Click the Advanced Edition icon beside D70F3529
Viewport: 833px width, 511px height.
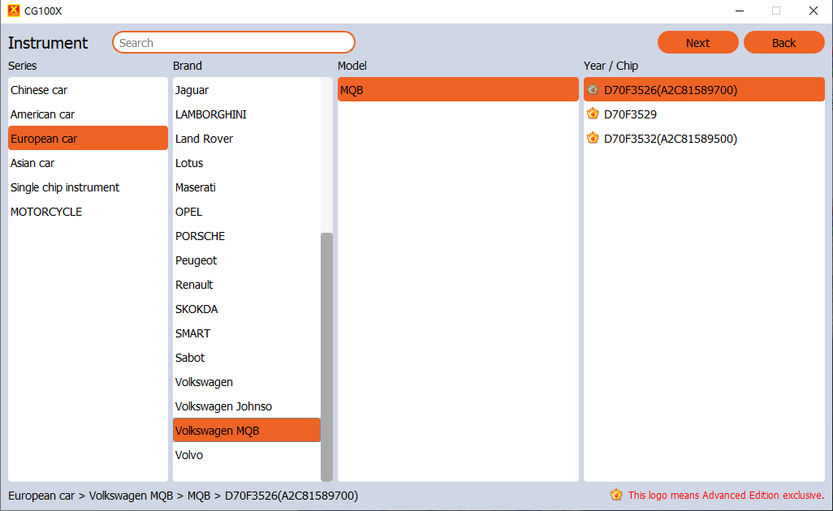pyautogui.click(x=593, y=114)
